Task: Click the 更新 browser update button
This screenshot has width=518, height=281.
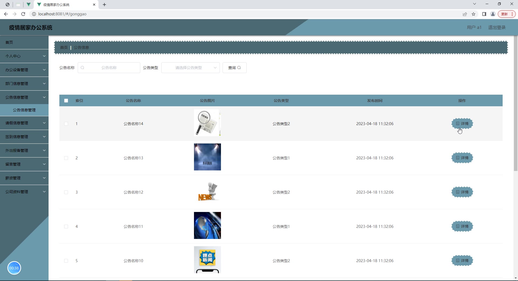Action: tap(506, 14)
